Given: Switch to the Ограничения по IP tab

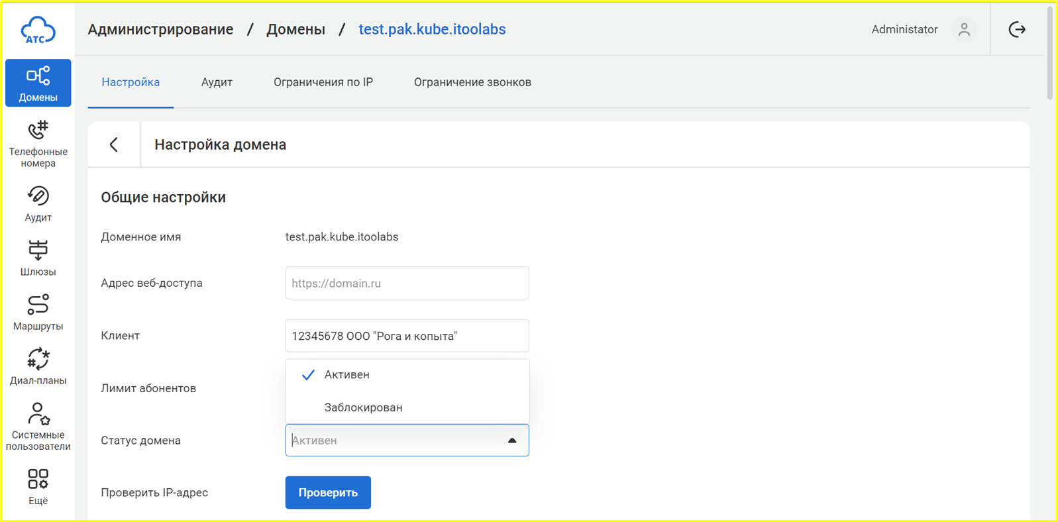Looking at the screenshot, I should (x=323, y=82).
